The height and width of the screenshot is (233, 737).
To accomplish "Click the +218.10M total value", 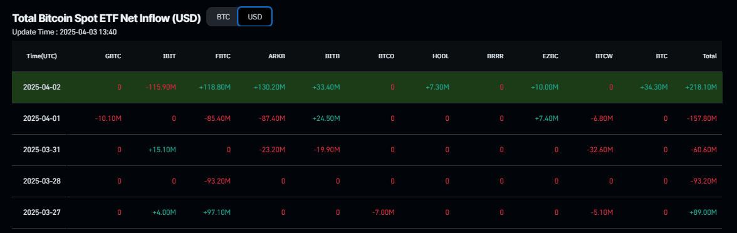I will click(701, 88).
